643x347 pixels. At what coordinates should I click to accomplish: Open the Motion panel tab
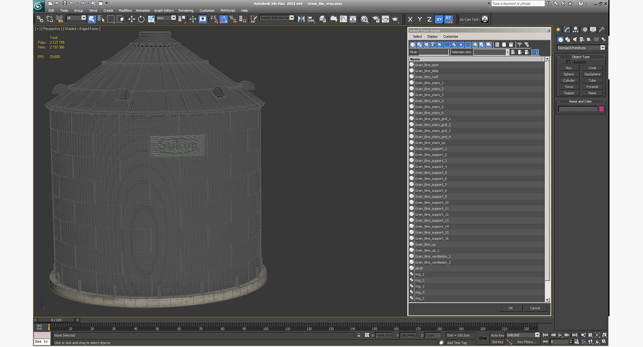coord(584,29)
